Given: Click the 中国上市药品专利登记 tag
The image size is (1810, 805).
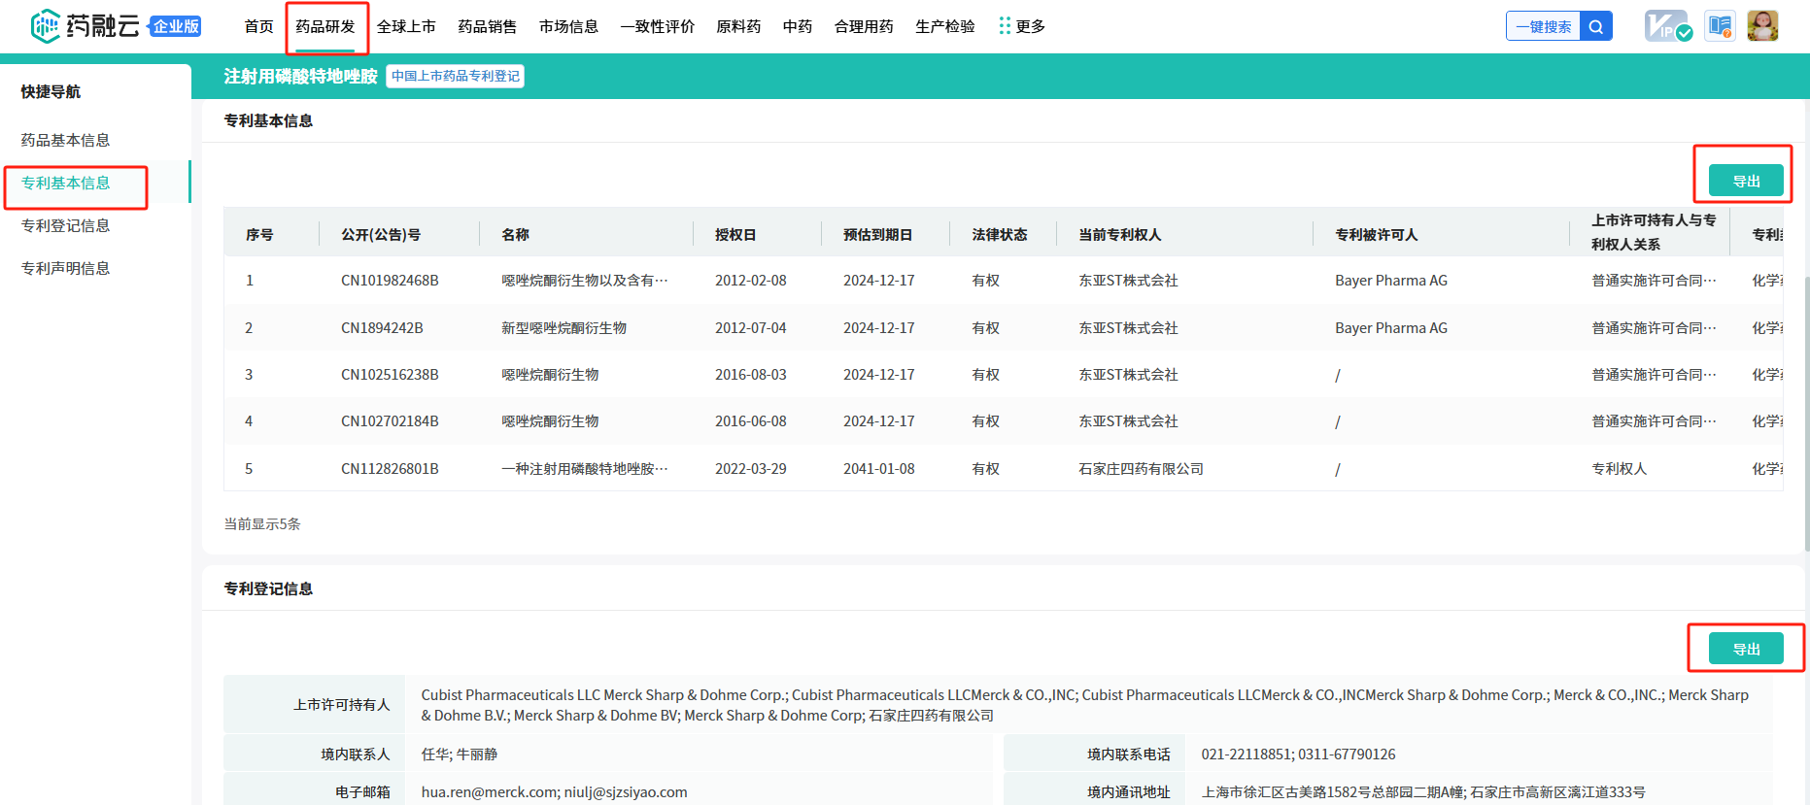Looking at the screenshot, I should coord(455,76).
